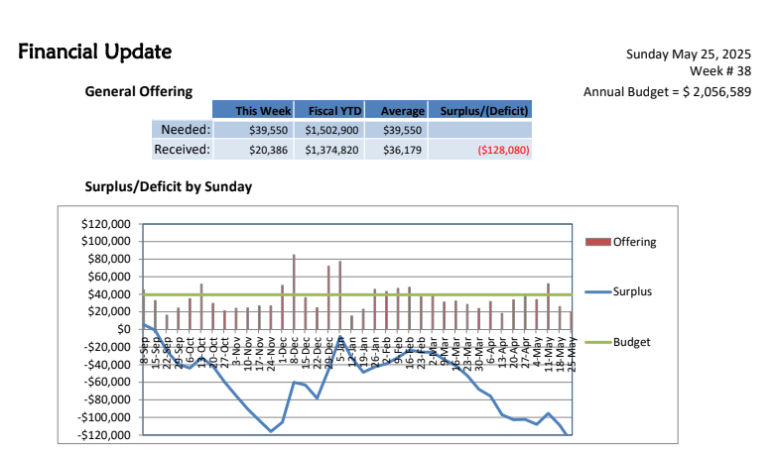
Task: Click the General Offering section heading
Action: (x=139, y=91)
